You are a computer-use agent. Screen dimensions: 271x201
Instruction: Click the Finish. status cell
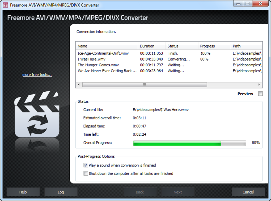(173, 53)
